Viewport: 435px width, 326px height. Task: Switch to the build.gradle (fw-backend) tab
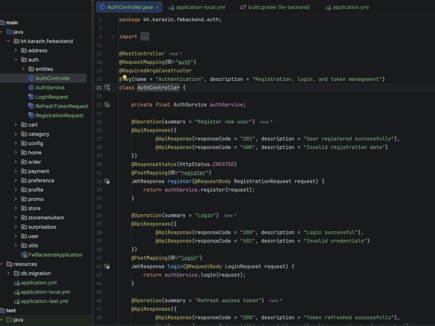274,7
